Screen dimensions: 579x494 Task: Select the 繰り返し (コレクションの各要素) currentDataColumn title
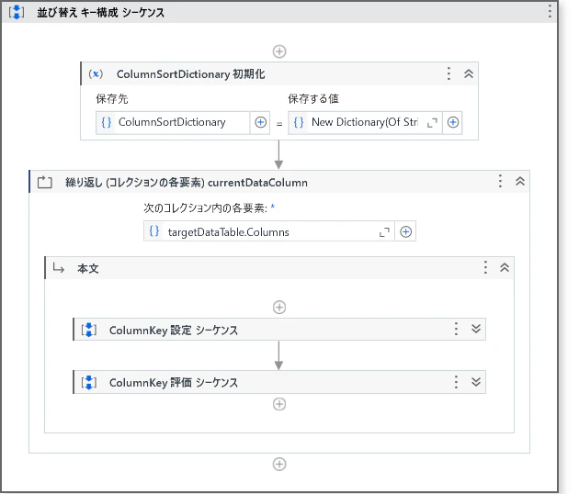(187, 182)
